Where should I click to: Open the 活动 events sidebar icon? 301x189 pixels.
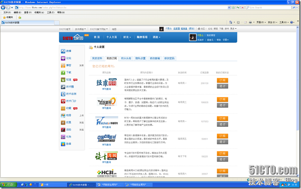tap(63, 130)
